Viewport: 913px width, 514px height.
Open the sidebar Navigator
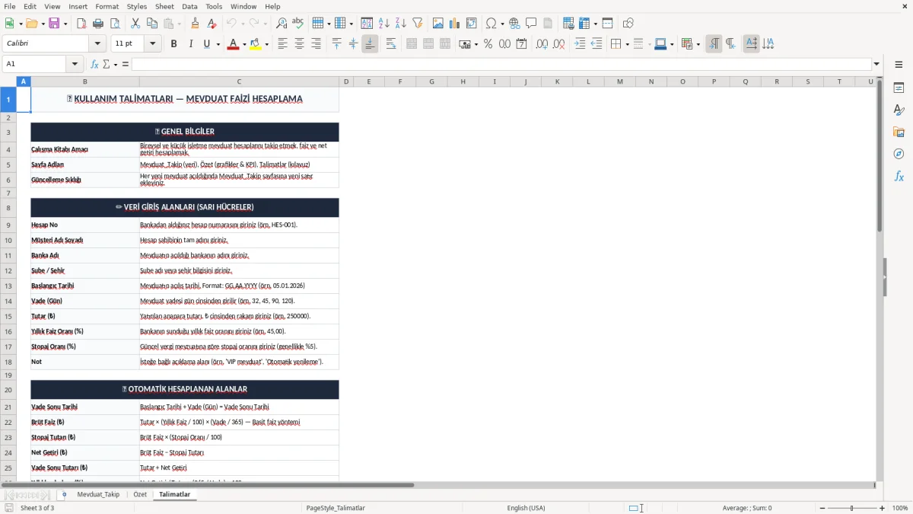pos(899,154)
